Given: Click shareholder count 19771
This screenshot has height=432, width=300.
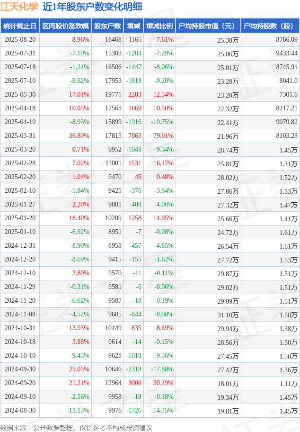Looking at the screenshot, I should tap(113, 95).
